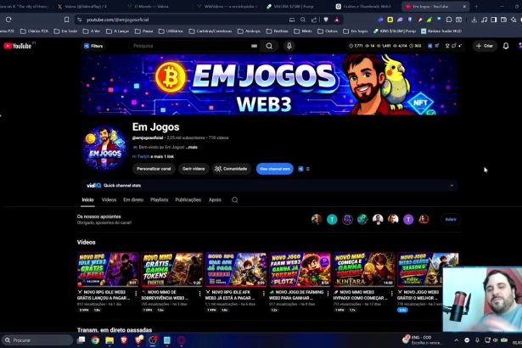Close the Em Jogos - YouTube tab
The height and width of the screenshot is (348, 522).
[464, 6]
